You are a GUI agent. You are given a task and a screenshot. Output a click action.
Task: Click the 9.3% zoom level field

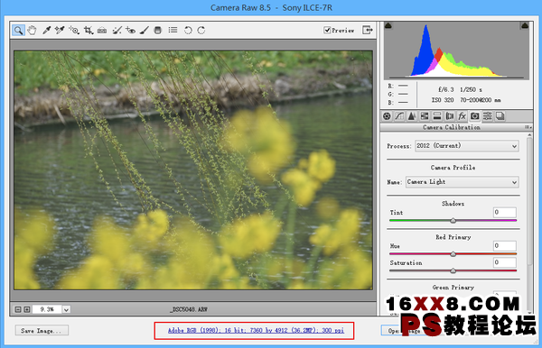click(47, 309)
